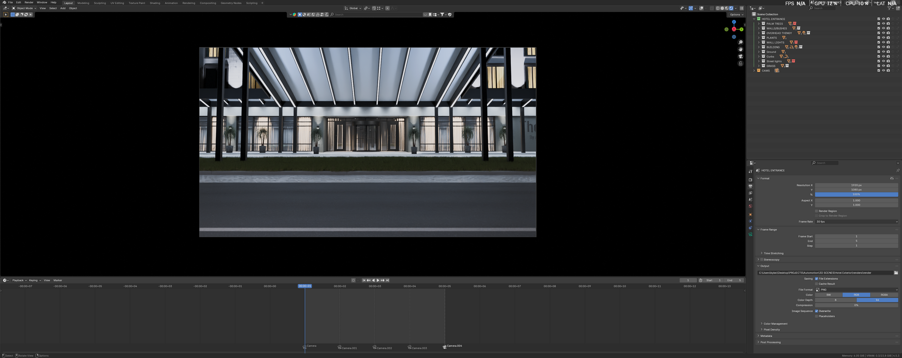The image size is (902, 358).
Task: Open the World properties tab icon
Action: click(x=750, y=207)
